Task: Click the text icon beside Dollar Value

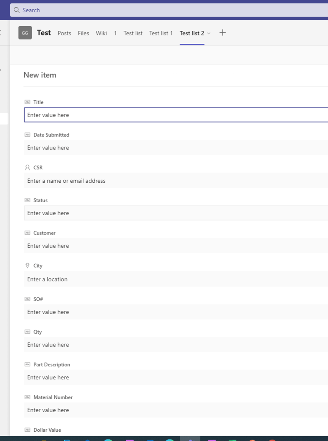Action: click(27, 430)
